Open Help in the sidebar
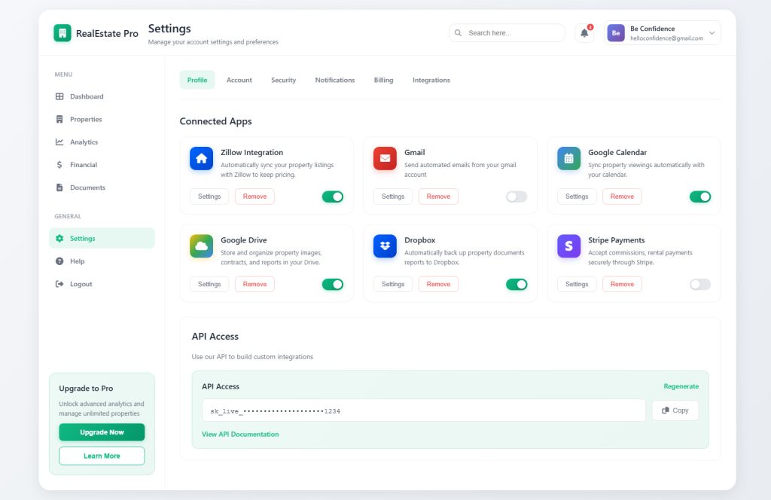771x500 pixels. [102, 261]
